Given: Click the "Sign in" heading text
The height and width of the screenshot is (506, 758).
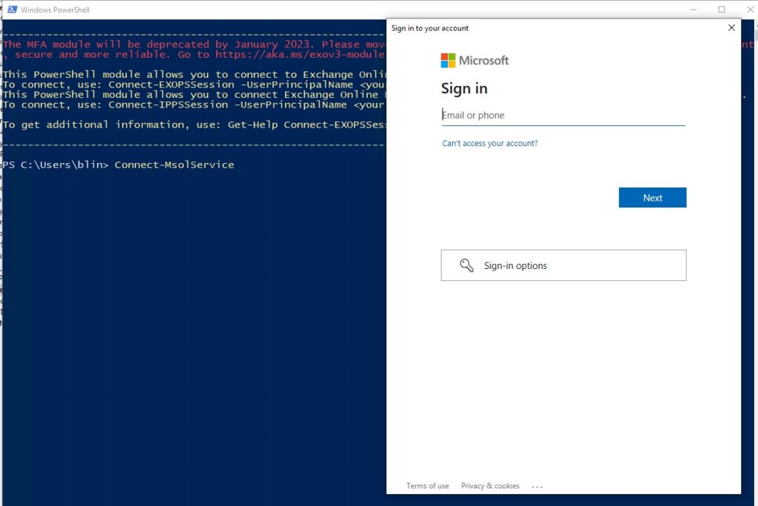Looking at the screenshot, I should click(x=464, y=88).
